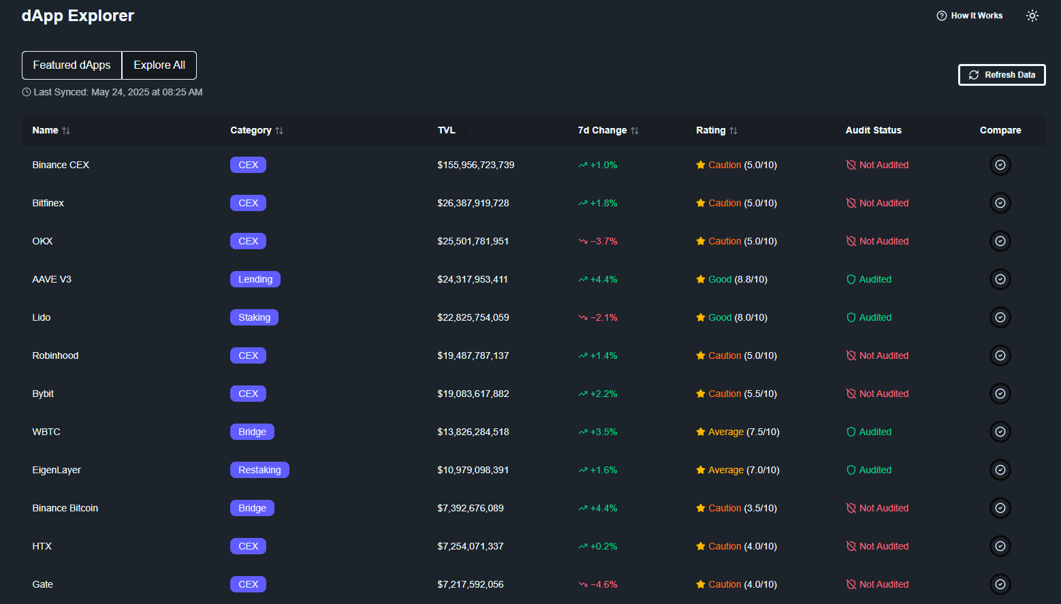This screenshot has height=604, width=1061.
Task: Click the Average (7.0/10) rating text
Action: click(x=744, y=470)
